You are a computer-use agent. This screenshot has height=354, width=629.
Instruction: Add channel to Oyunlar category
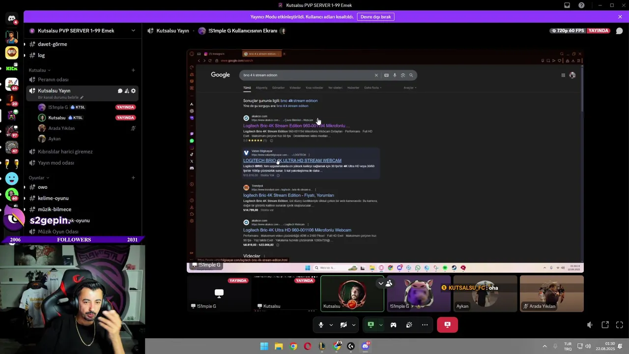(x=133, y=178)
